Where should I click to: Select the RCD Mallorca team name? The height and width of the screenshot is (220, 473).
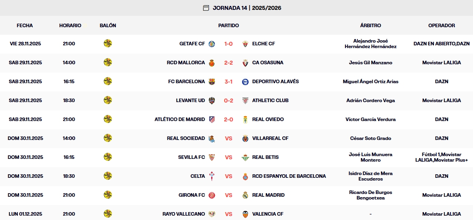(186, 63)
